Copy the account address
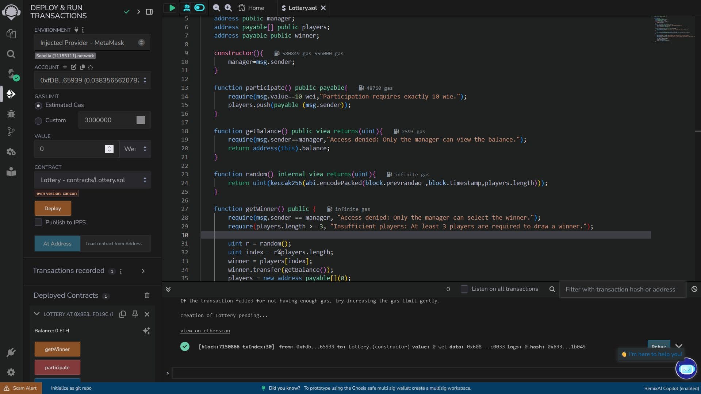 (x=82, y=67)
